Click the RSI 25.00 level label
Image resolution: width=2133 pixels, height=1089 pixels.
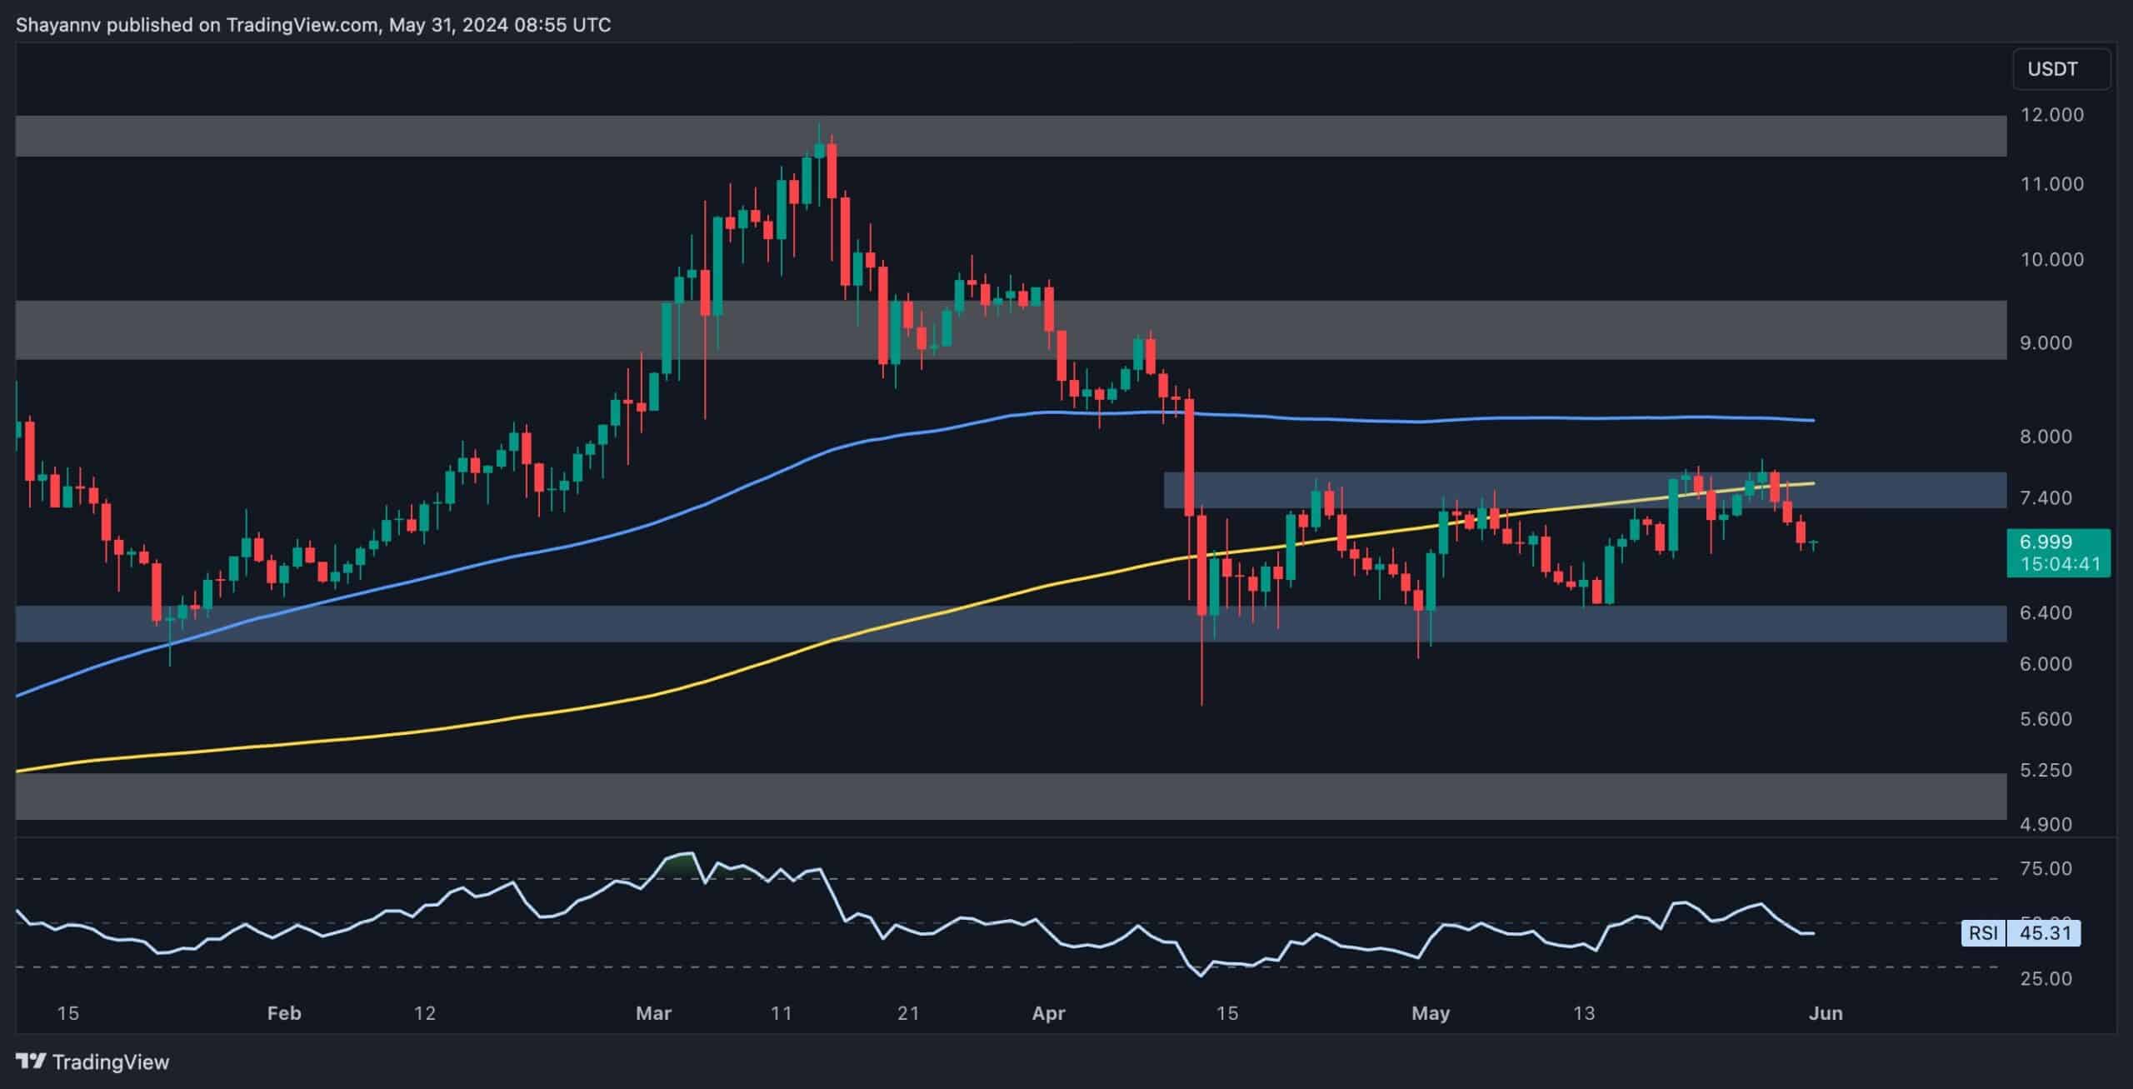click(2046, 978)
